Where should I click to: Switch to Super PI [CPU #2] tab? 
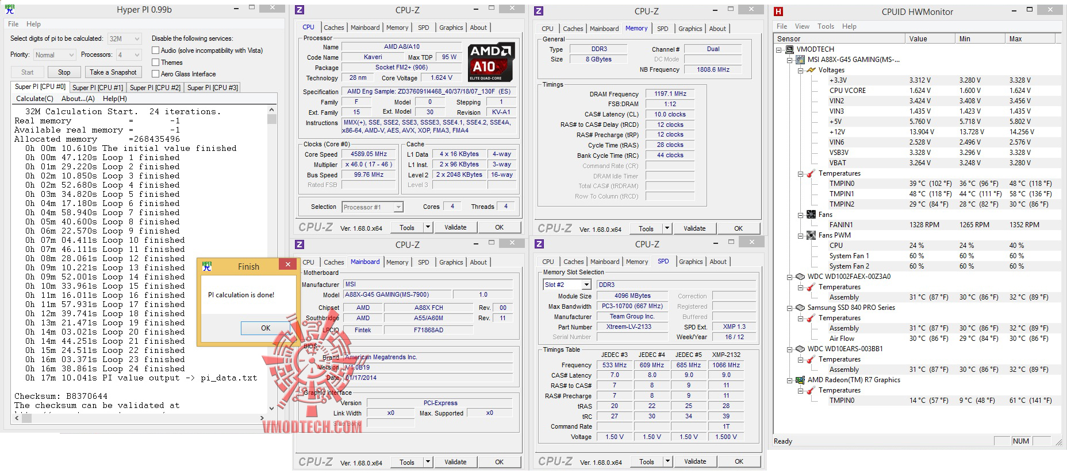click(x=155, y=88)
